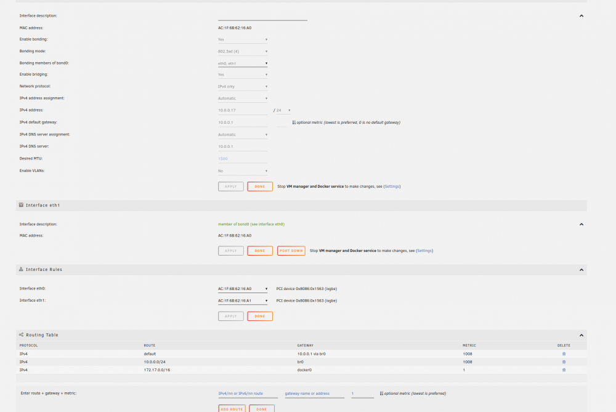Click the new route metric field

pos(362,394)
